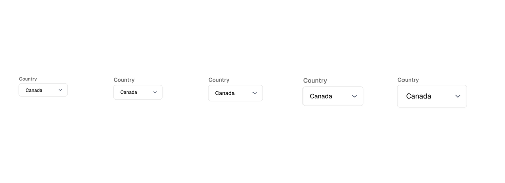Click the Canada value in the second-largest select
Viewport: 505px width, 183px height.
(x=321, y=96)
